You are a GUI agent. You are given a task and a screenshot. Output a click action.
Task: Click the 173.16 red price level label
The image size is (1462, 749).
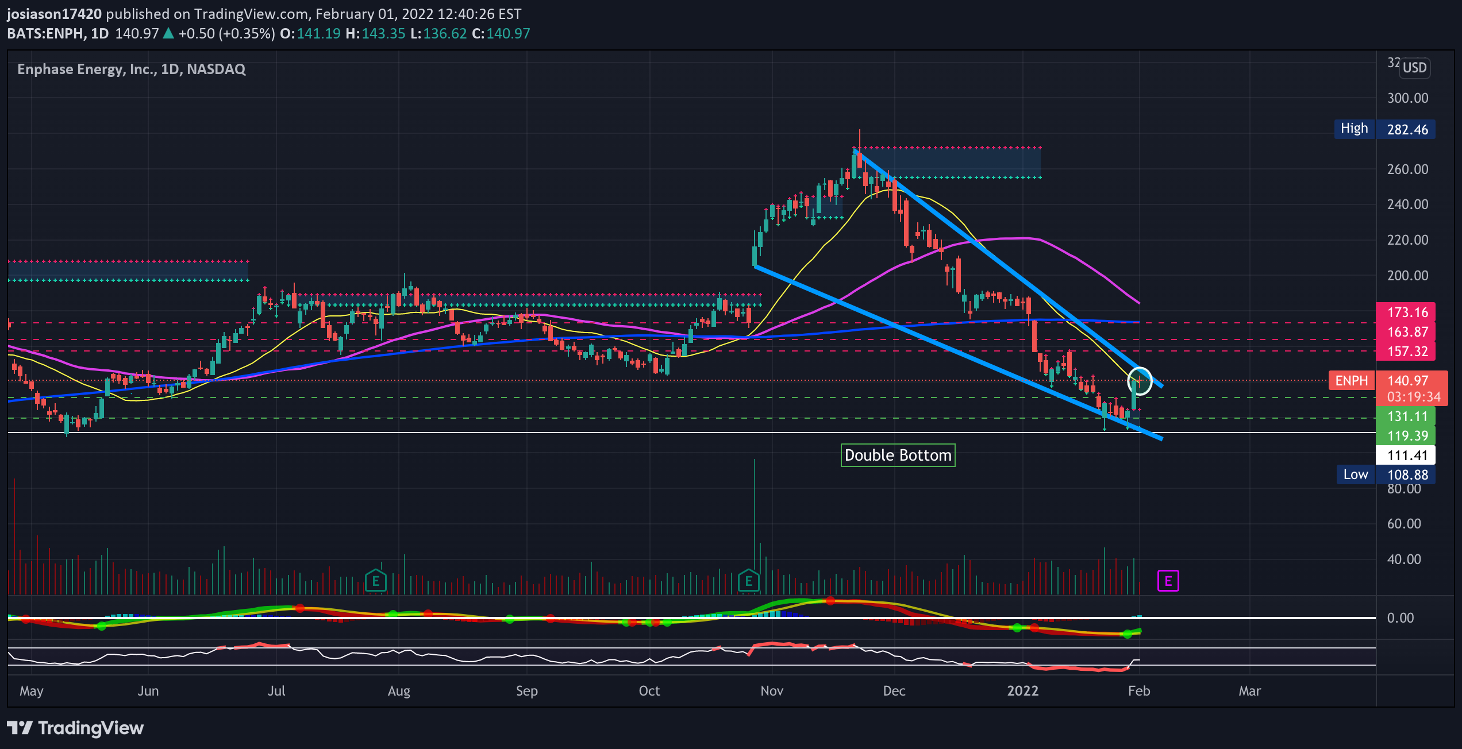coord(1406,312)
